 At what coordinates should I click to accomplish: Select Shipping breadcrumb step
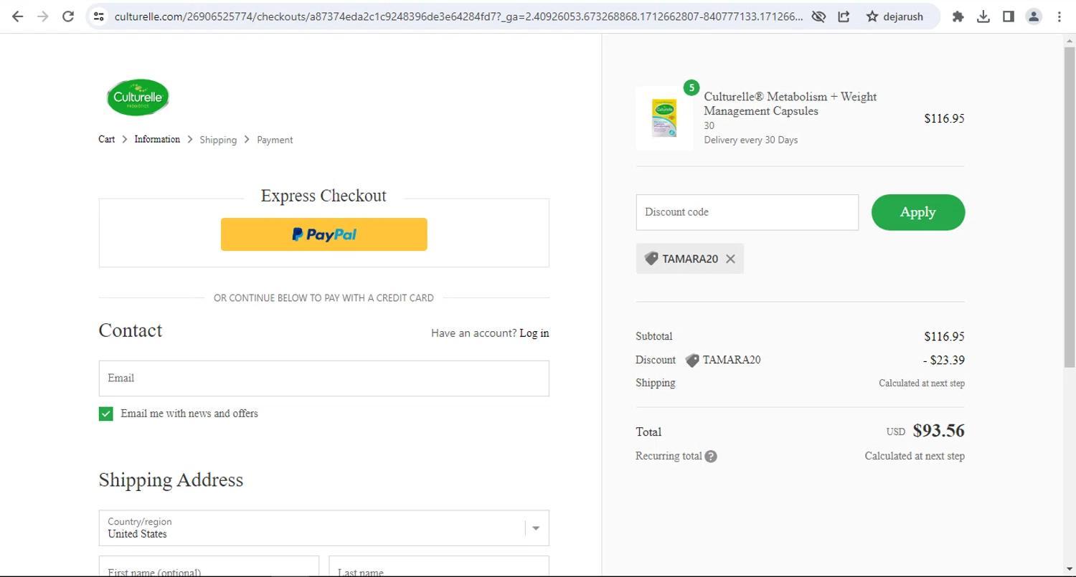[x=218, y=140]
